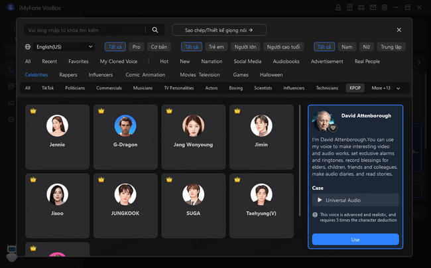Open the Audiobooks category
Viewport: 431px width, 268px height.
click(x=286, y=61)
